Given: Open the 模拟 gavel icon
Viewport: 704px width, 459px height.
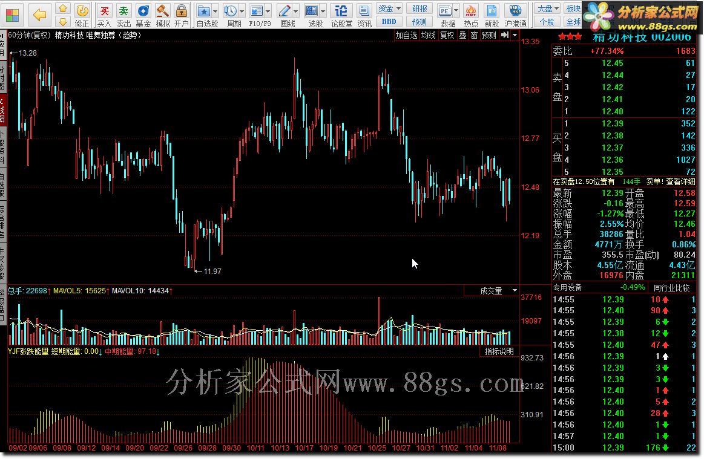Looking at the screenshot, I should point(162,11).
